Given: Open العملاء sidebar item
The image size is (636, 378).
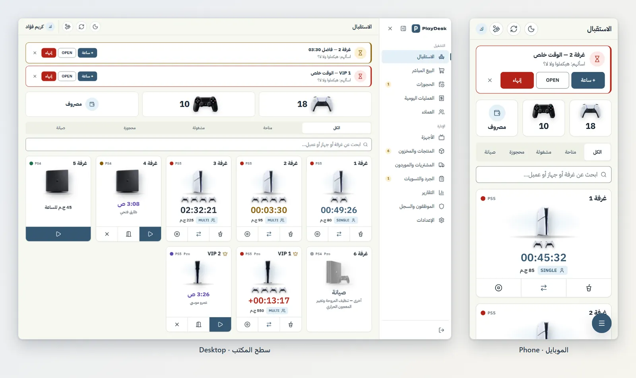Looking at the screenshot, I should (415, 112).
